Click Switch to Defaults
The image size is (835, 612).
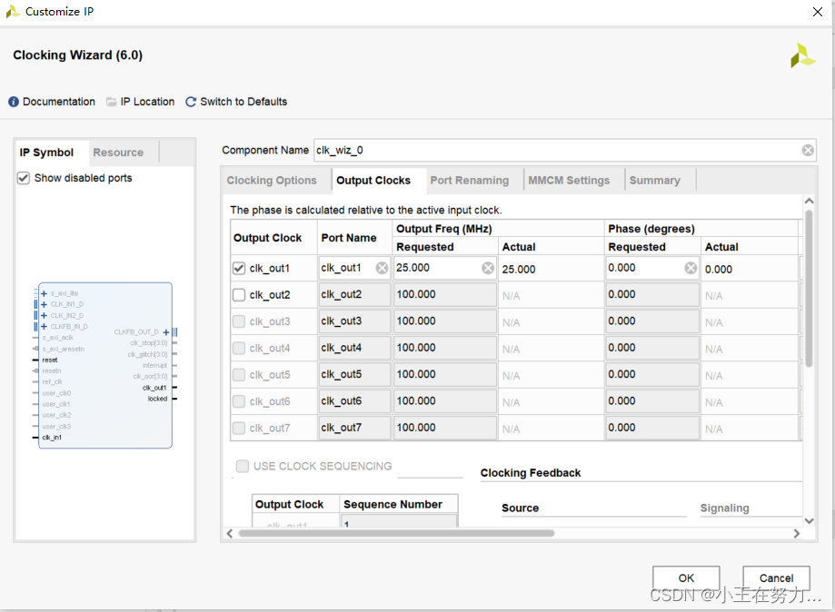point(244,102)
